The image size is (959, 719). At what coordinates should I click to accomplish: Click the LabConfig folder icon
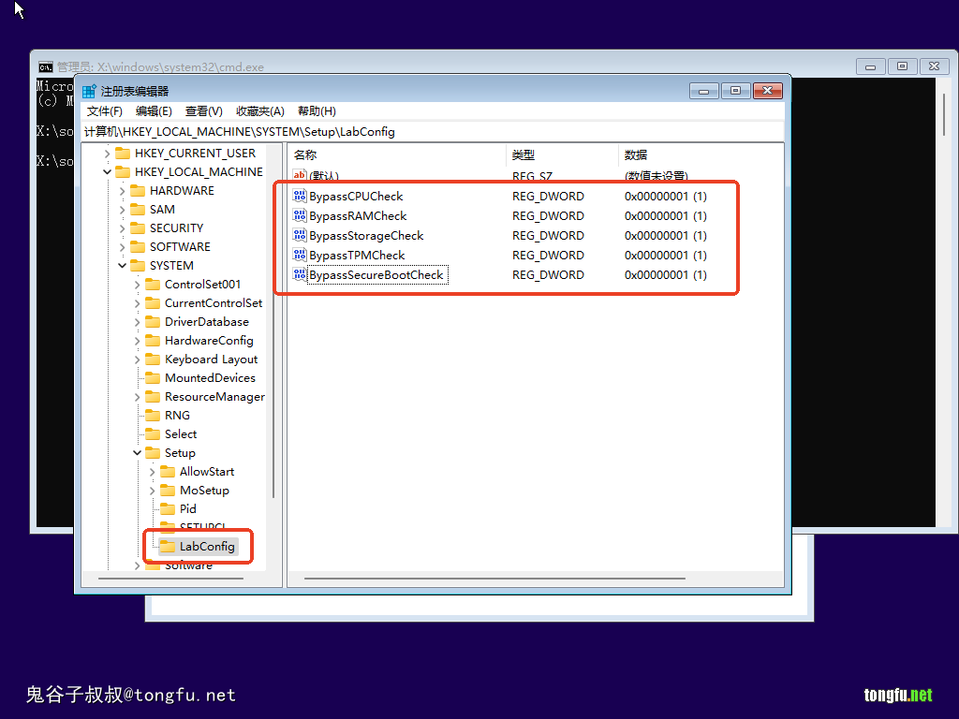point(168,546)
